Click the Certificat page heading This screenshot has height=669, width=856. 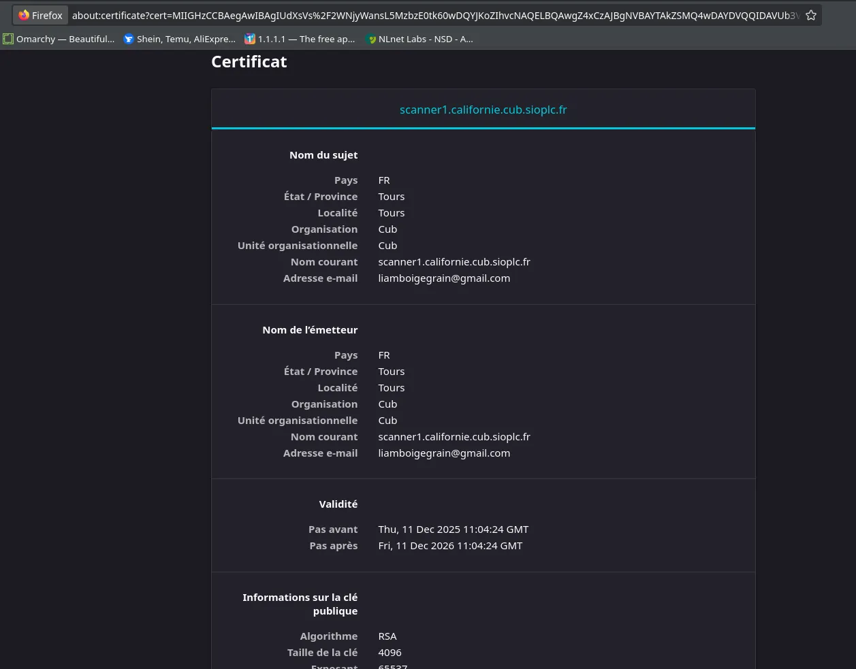pos(249,62)
